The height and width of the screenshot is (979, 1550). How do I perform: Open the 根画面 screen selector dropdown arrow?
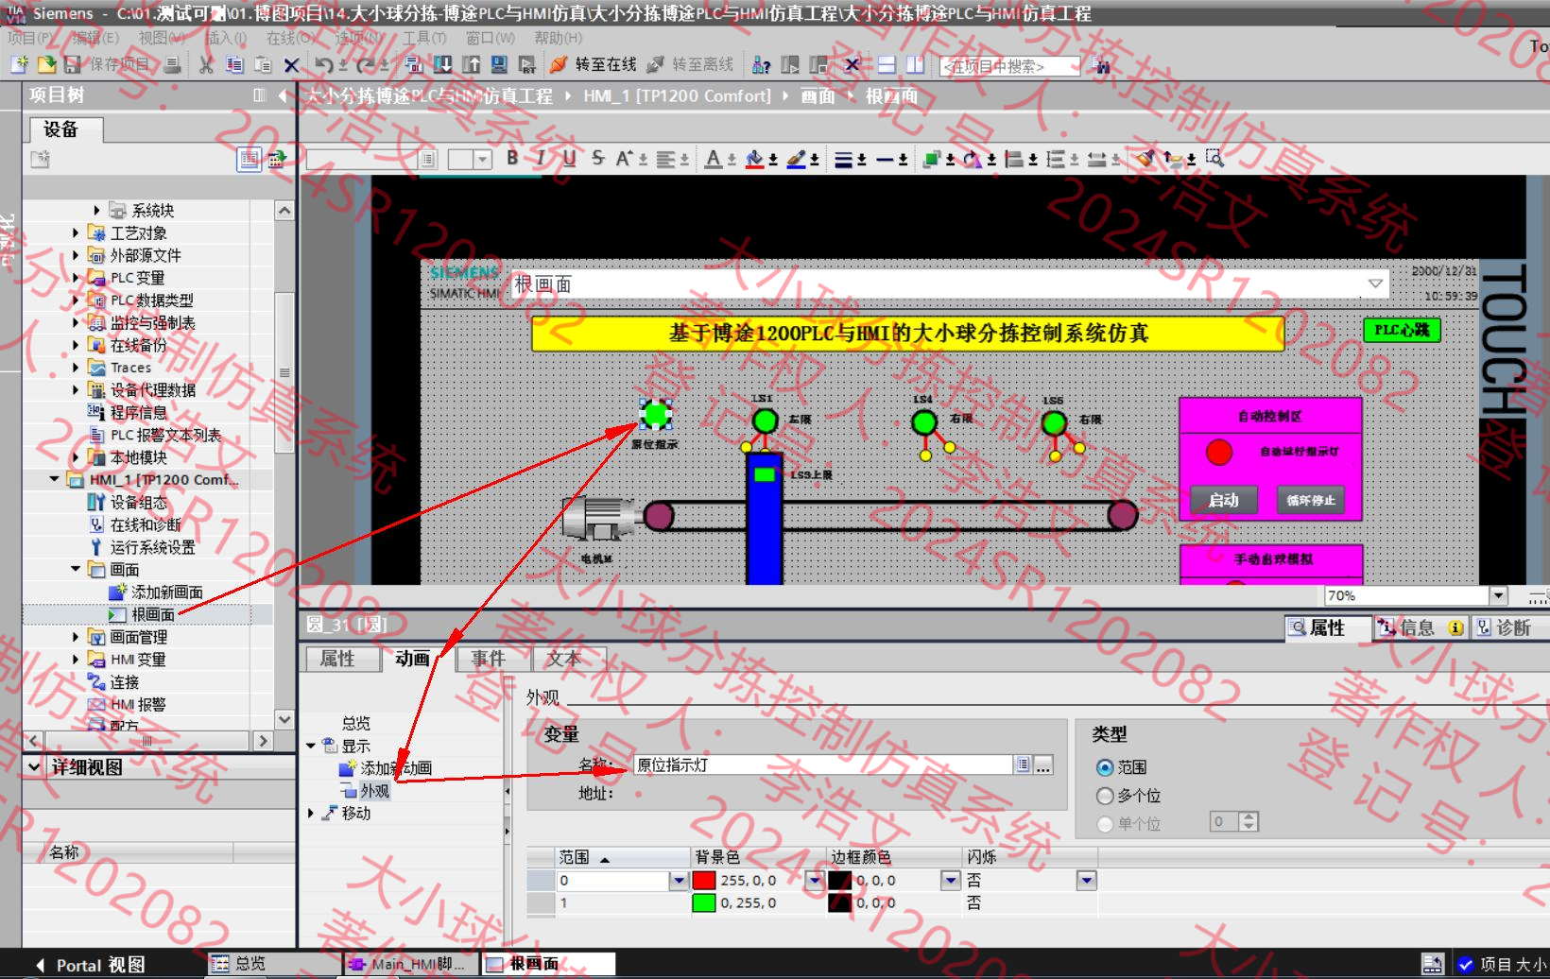click(x=1375, y=283)
